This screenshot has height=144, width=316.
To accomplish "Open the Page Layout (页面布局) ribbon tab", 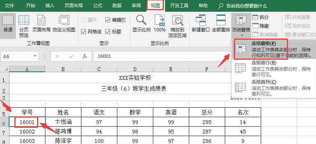I will coord(73,6).
